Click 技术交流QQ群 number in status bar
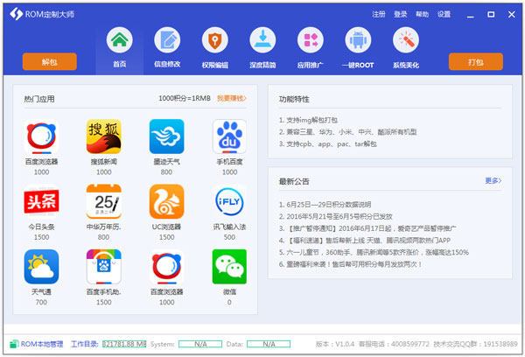 pyautogui.click(x=475, y=344)
